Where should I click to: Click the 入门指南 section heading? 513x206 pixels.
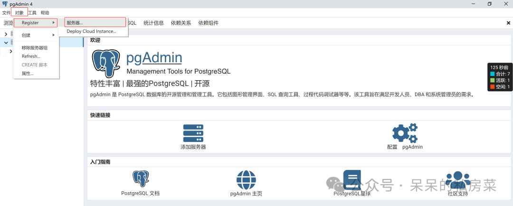(x=100, y=161)
